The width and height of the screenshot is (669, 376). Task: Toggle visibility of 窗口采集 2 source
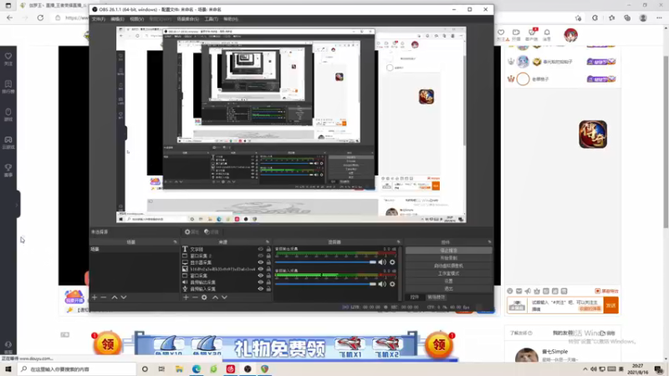click(x=260, y=256)
